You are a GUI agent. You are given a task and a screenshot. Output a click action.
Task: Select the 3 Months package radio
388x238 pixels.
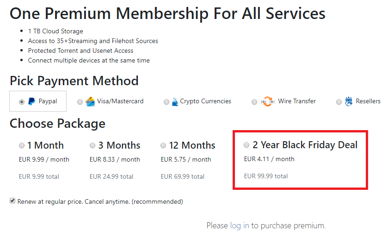tap(92, 145)
